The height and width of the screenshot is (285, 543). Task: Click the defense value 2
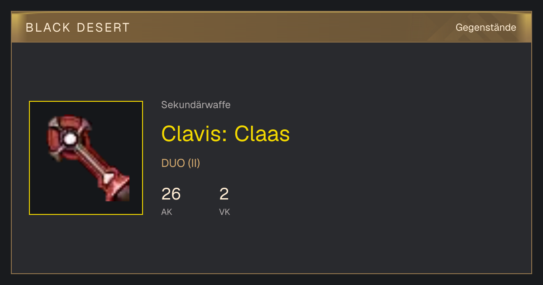click(224, 194)
